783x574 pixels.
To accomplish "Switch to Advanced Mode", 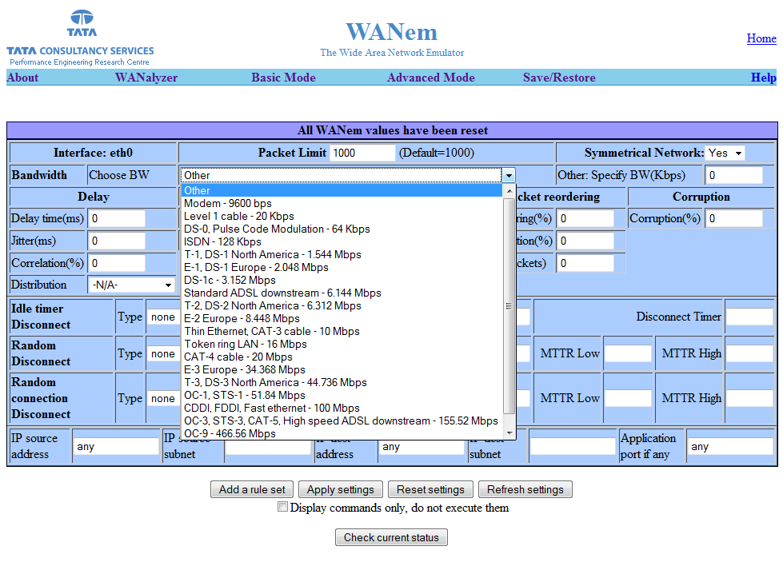I will [x=430, y=78].
